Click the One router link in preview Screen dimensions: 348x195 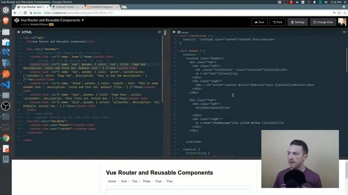(124, 181)
